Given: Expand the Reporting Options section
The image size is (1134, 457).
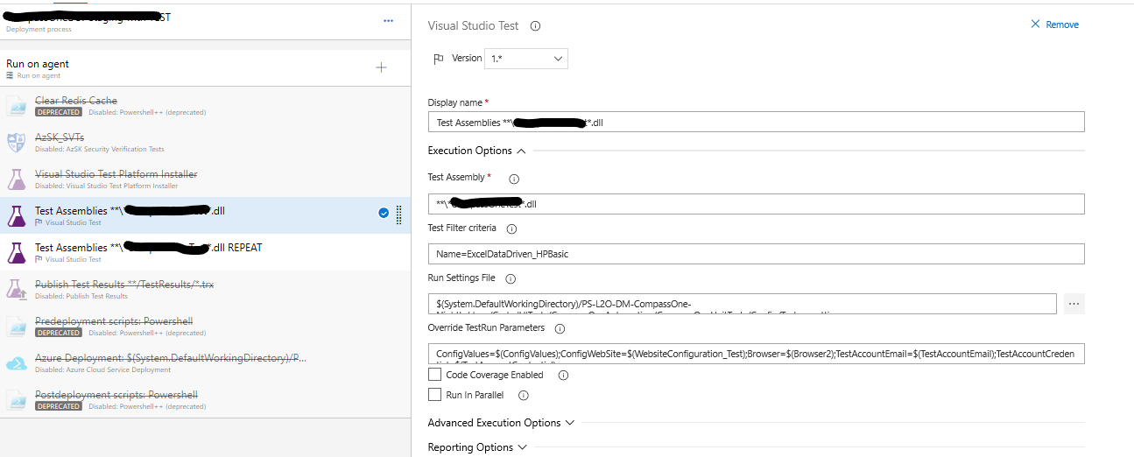Looking at the screenshot, I should click(476, 447).
